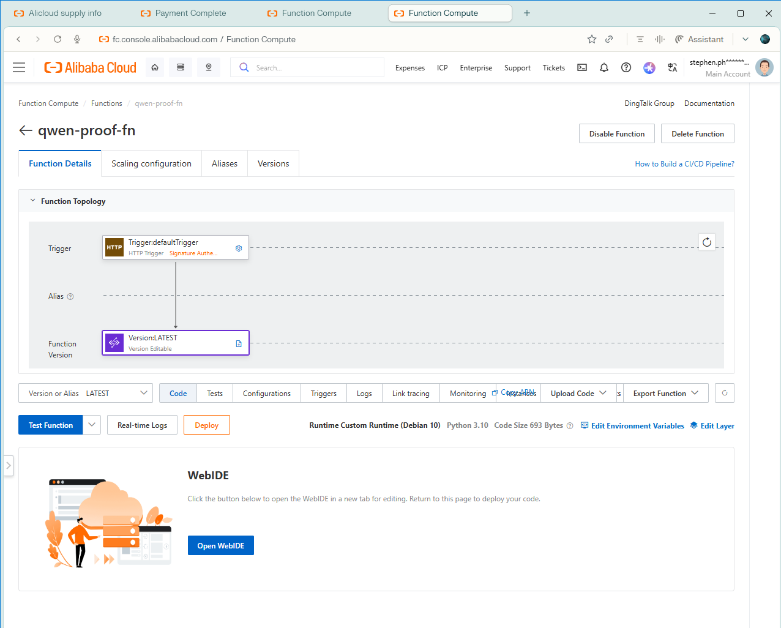This screenshot has height=628, width=781.
Task: Open the help question mark icon
Action: tap(626, 67)
